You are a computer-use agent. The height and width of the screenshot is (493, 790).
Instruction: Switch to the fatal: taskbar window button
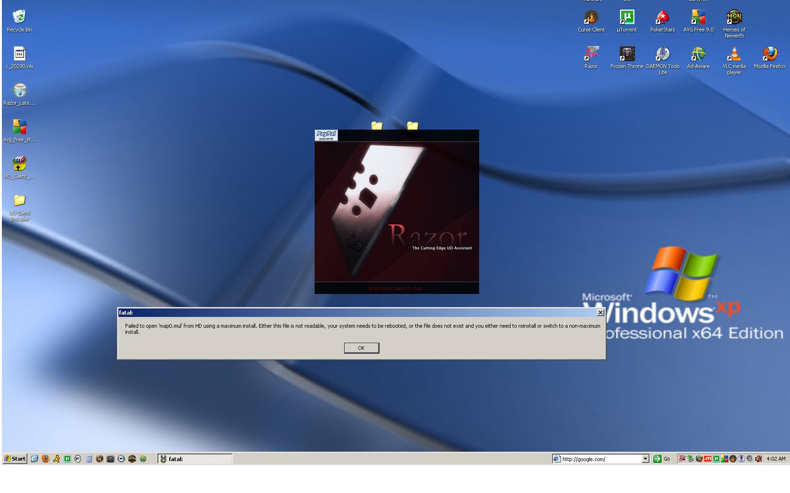pyautogui.click(x=195, y=459)
